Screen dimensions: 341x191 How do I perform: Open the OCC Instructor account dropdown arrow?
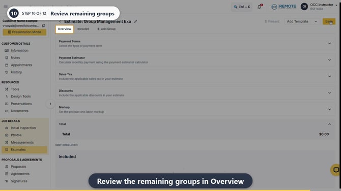(x=336, y=5)
